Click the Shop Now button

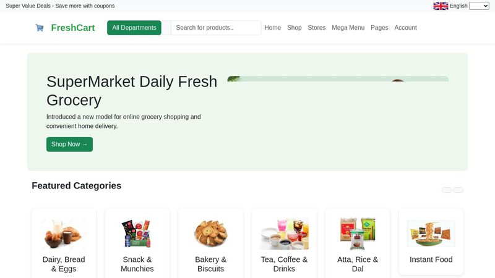69,145
